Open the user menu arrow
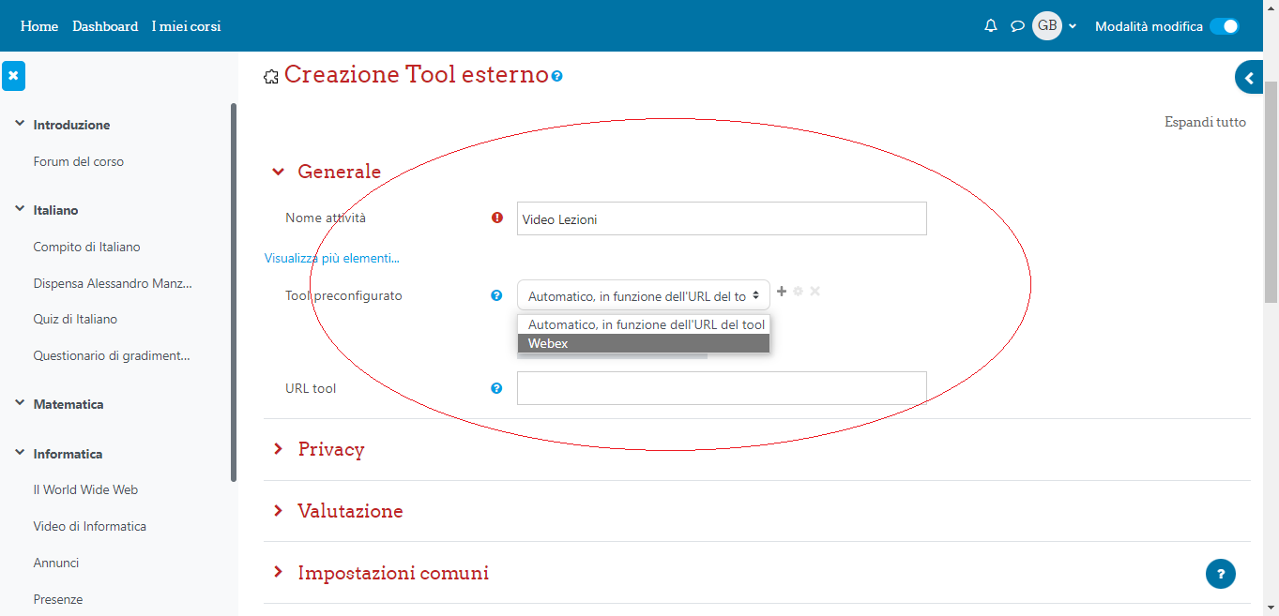The image size is (1279, 616). tap(1073, 26)
